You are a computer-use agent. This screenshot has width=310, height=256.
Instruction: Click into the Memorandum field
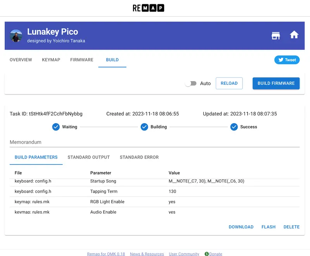154,142
